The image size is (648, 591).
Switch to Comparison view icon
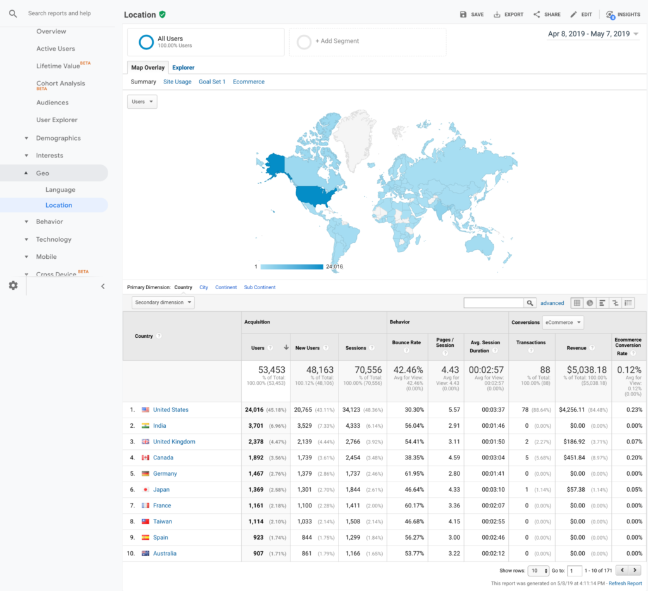click(x=615, y=303)
